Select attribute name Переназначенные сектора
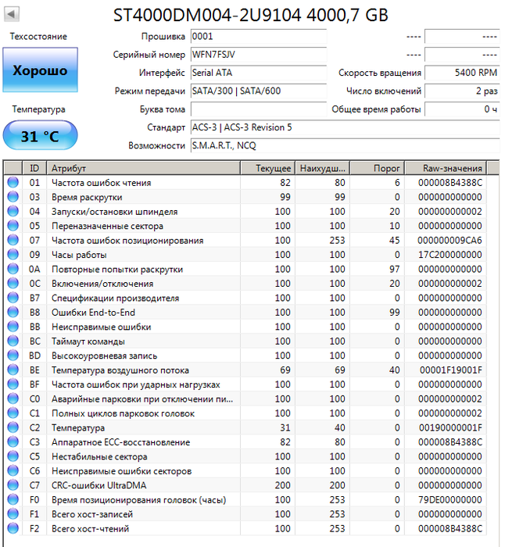 [x=108, y=226]
